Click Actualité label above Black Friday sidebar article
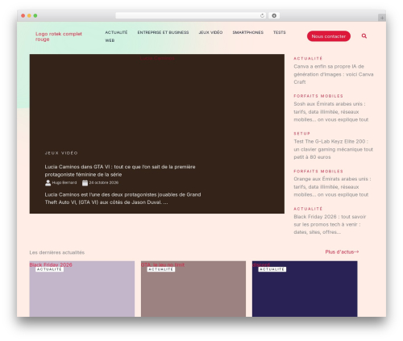This screenshot has width=403, height=341. tap(308, 209)
